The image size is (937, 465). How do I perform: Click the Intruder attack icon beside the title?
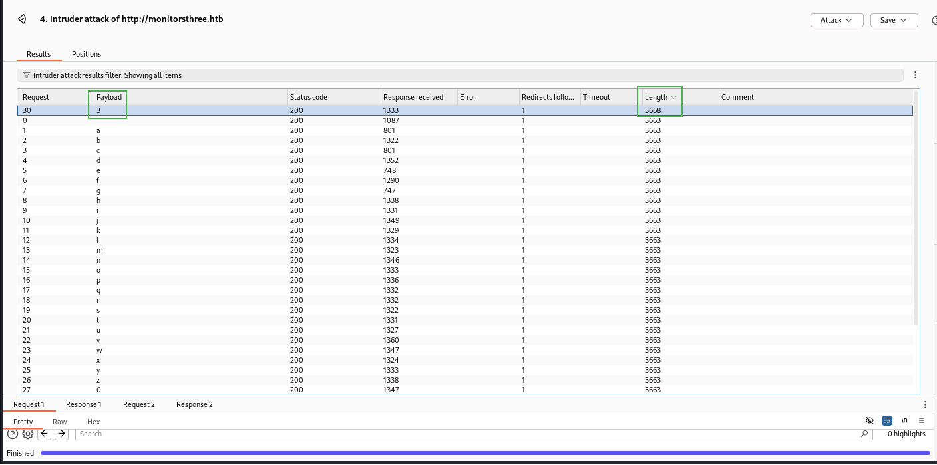pyautogui.click(x=22, y=19)
